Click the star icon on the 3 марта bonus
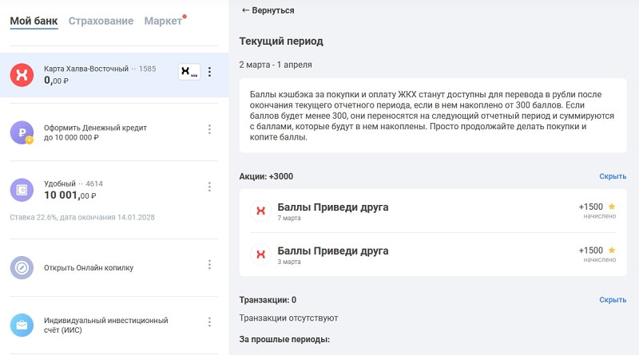Viewport: 639px width, 355px height. point(612,250)
